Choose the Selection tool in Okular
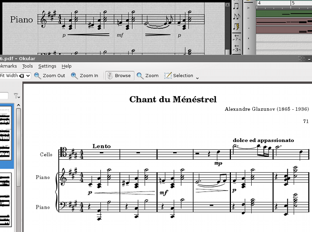 tap(178, 75)
